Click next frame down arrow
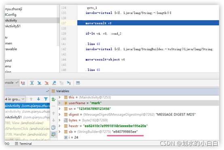 [x=38, y=99]
